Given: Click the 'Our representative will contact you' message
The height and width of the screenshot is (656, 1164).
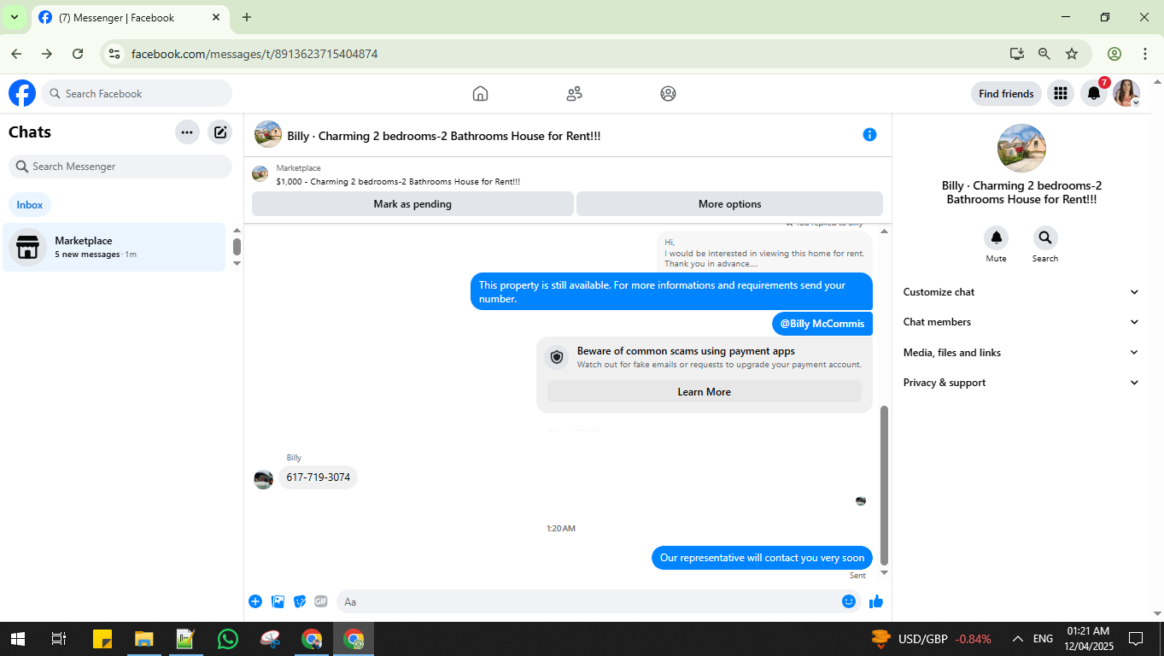Looking at the screenshot, I should coord(762,558).
